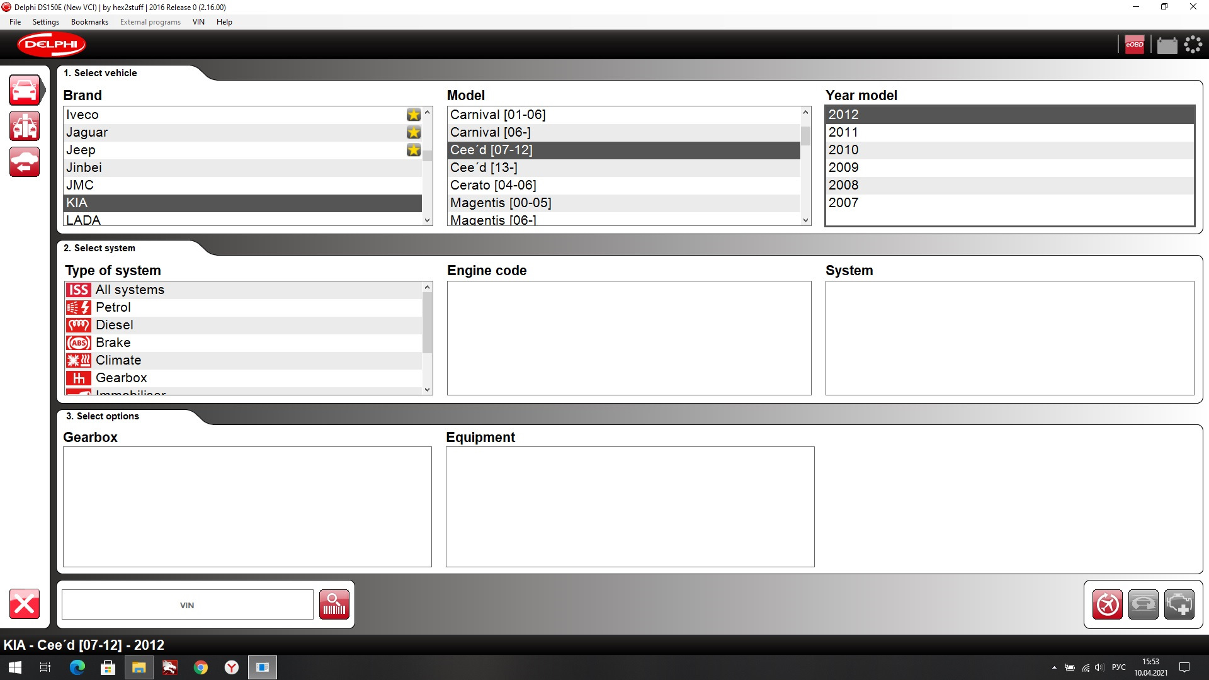Screen dimensions: 1209x680
Task: Click the engine plus icon bottom right
Action: 1179,604
